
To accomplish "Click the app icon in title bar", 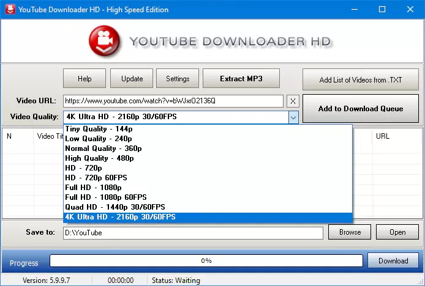I will pyautogui.click(x=10, y=10).
